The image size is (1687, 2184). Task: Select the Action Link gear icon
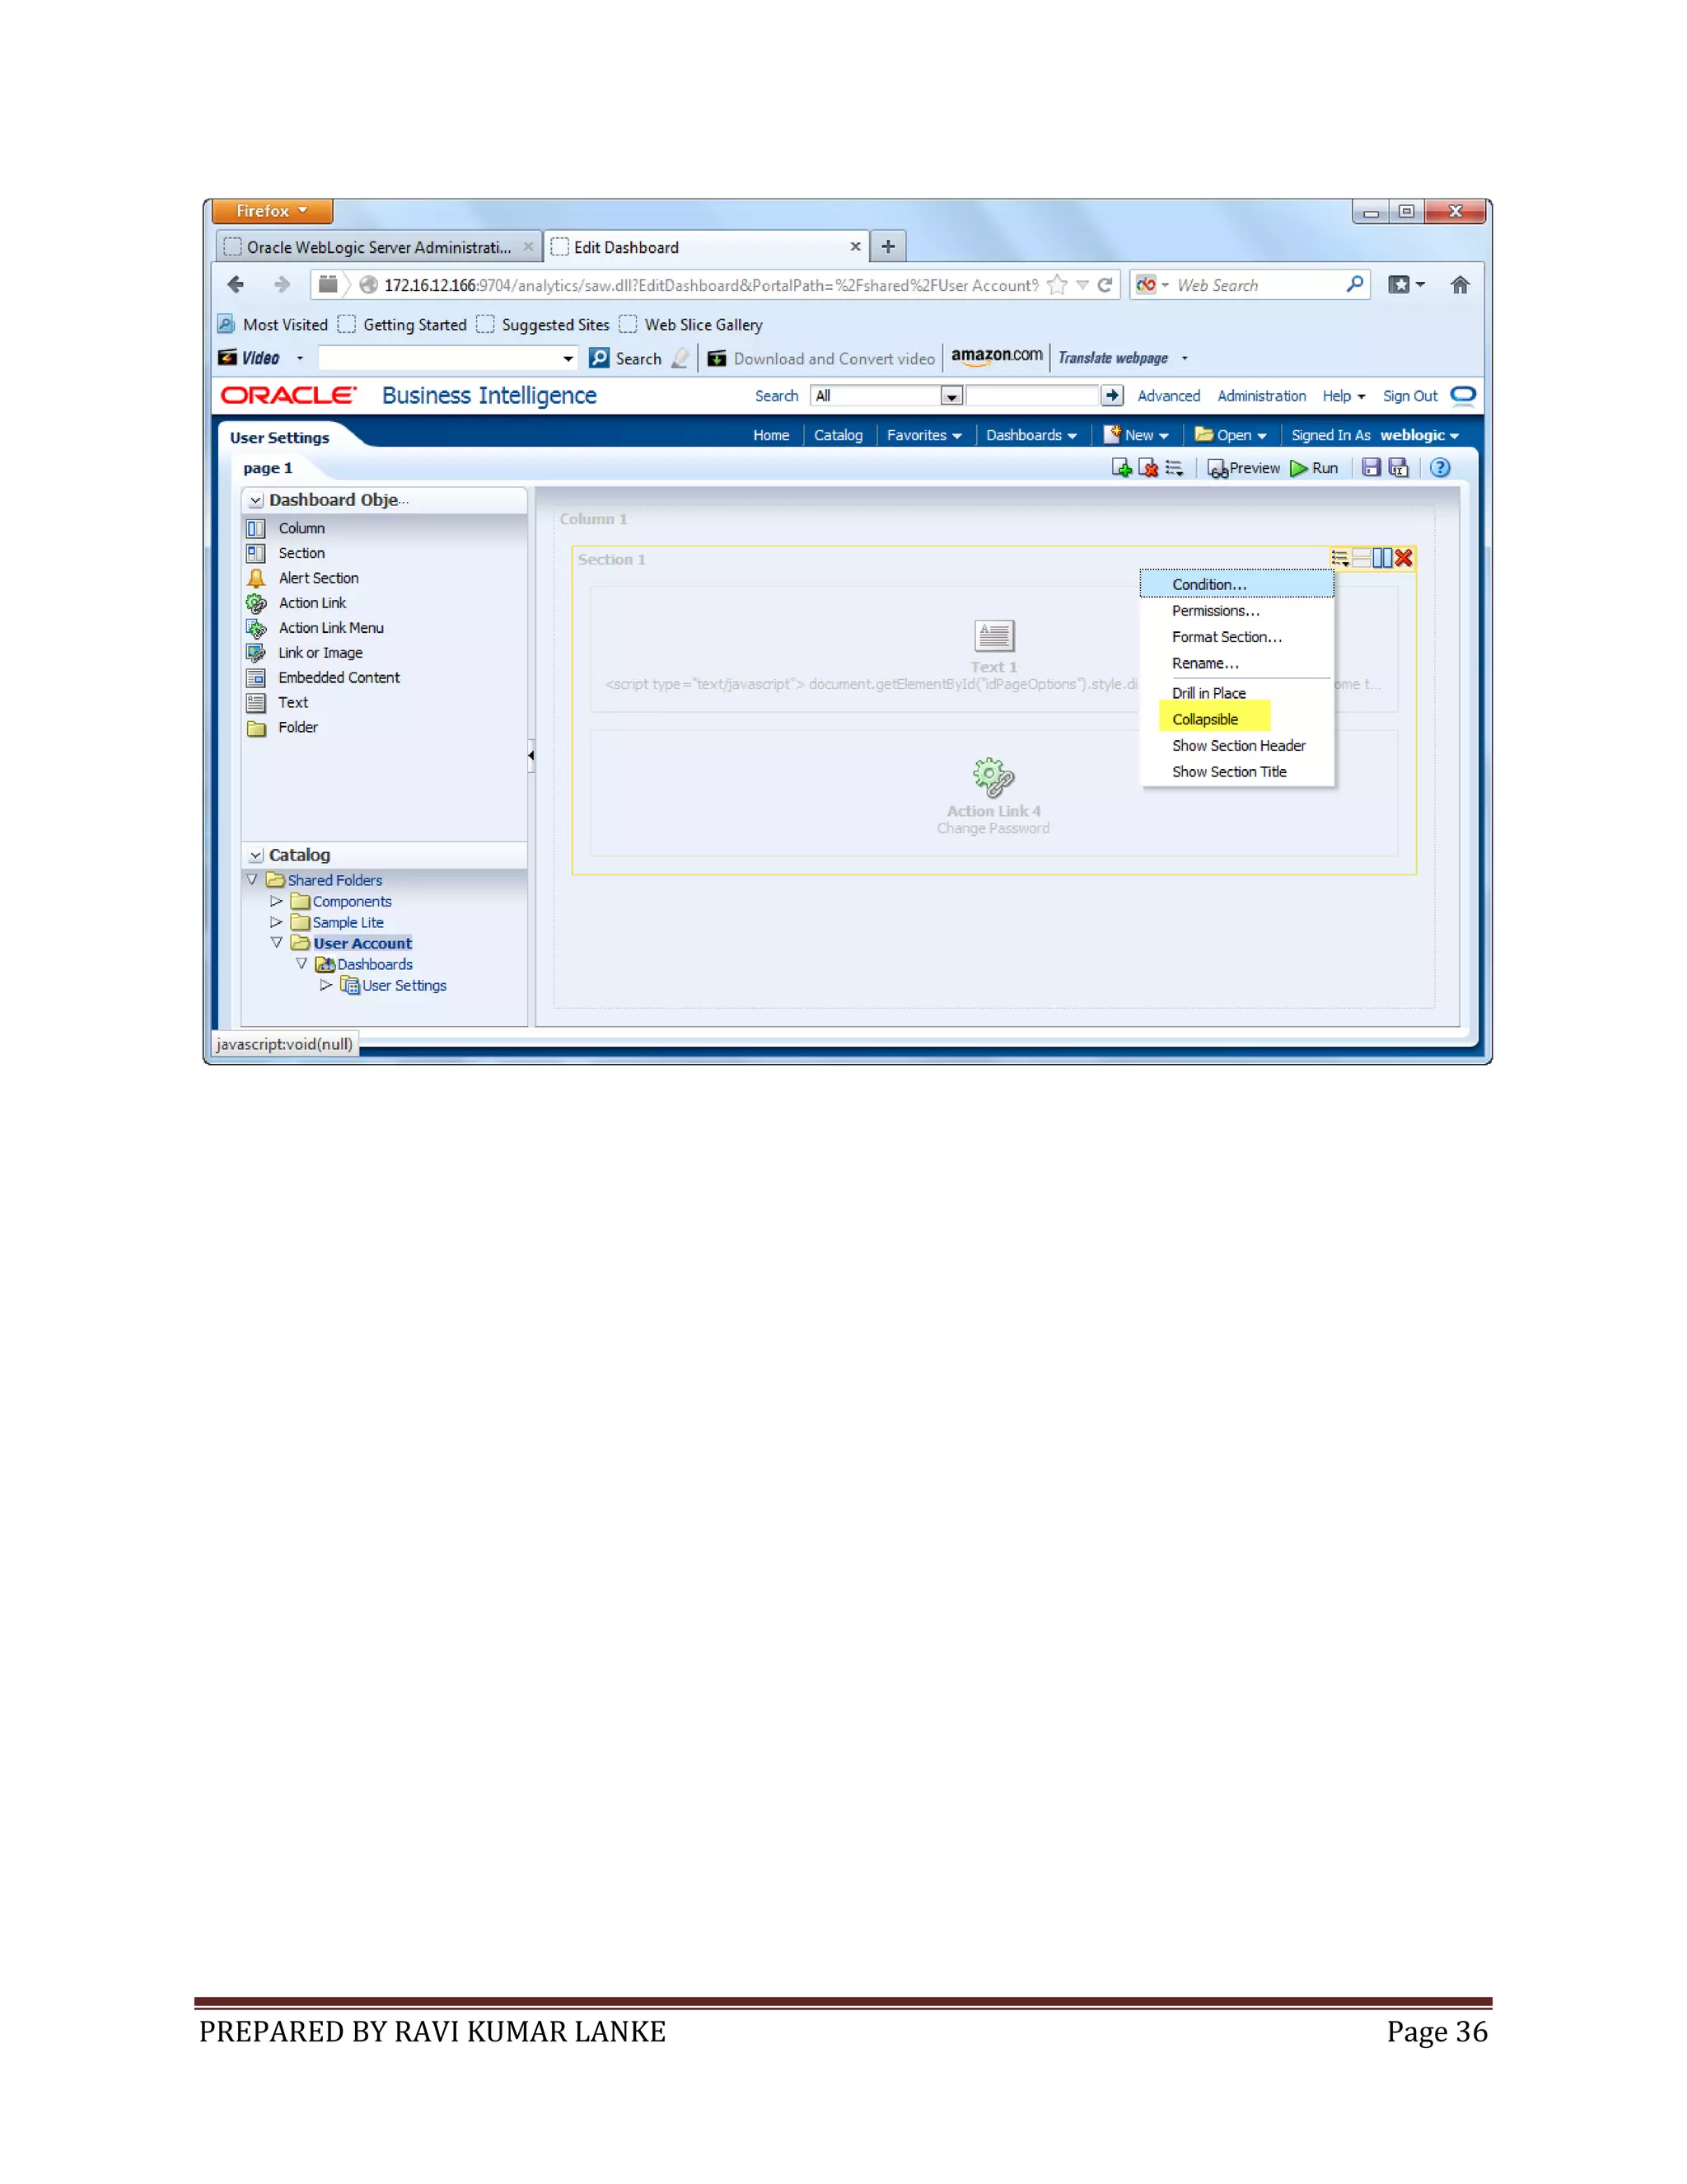(x=256, y=603)
